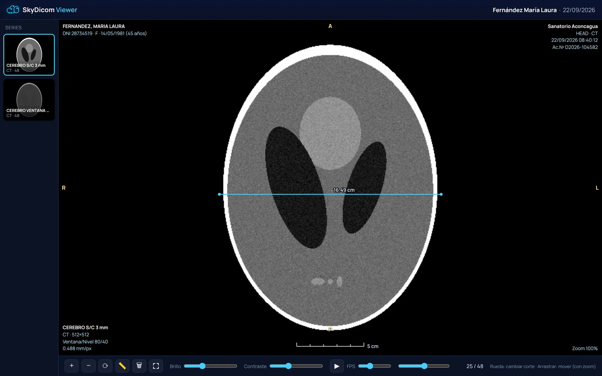Delete measurements with the trash icon

[x=139, y=366]
